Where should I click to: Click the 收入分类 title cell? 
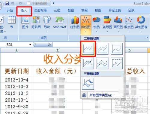62,59
